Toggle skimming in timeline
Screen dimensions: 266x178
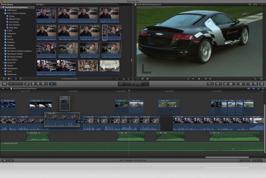(249, 89)
